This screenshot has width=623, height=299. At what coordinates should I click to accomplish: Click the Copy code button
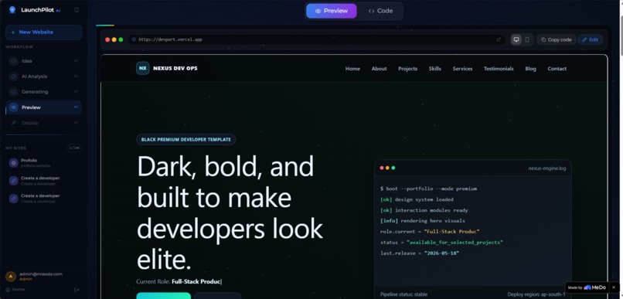[x=557, y=39]
